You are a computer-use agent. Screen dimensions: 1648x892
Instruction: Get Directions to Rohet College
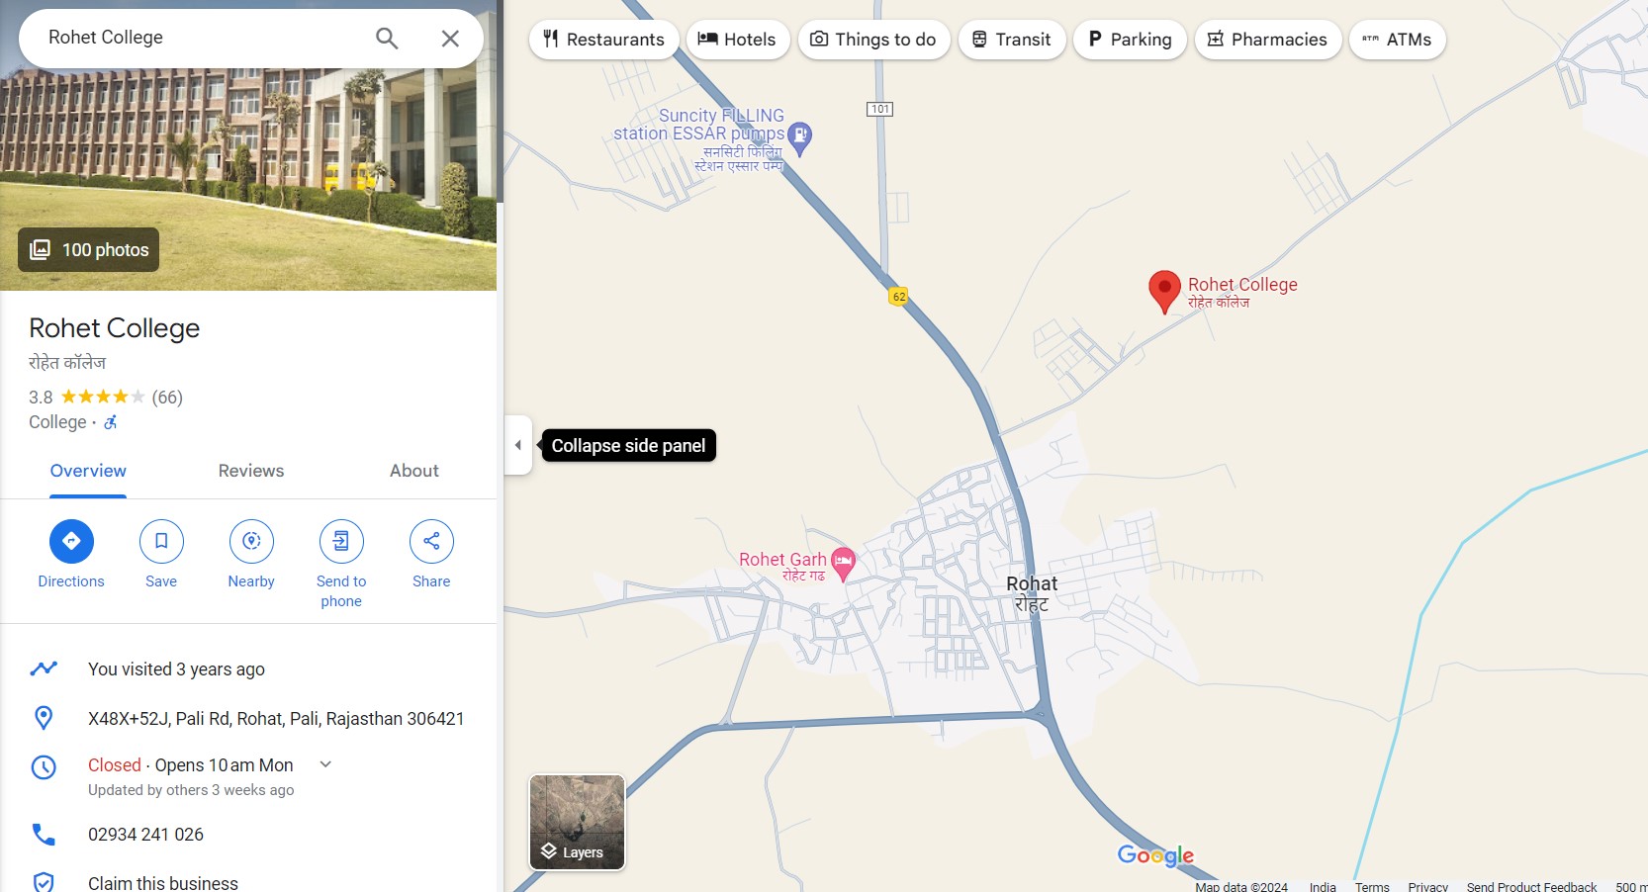(x=71, y=541)
